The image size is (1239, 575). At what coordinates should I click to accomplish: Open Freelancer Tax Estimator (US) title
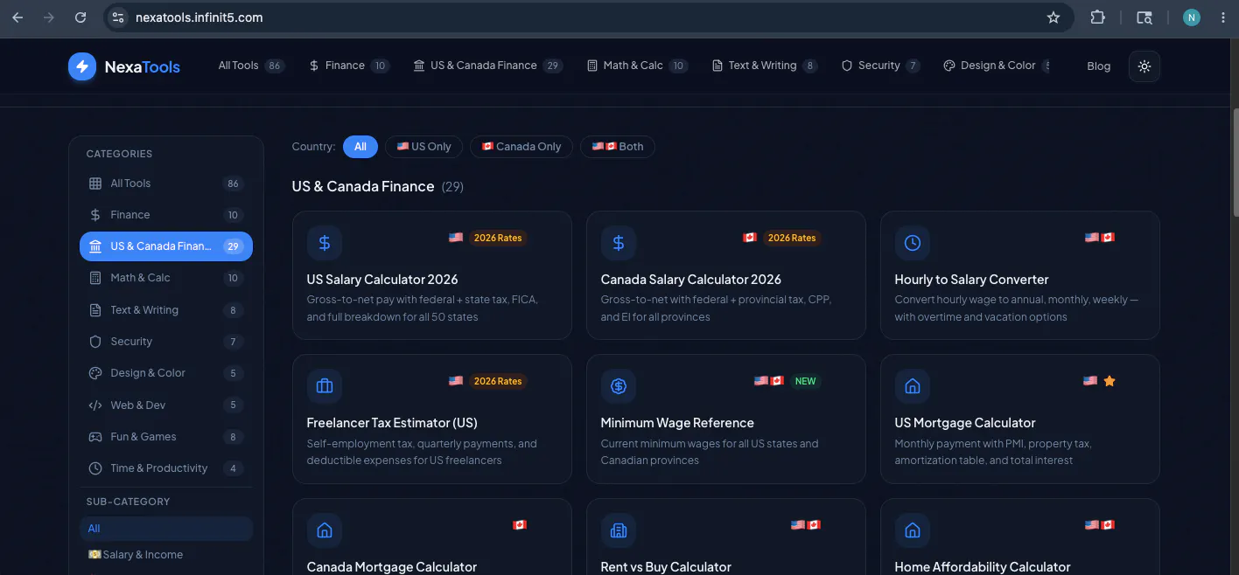click(392, 423)
